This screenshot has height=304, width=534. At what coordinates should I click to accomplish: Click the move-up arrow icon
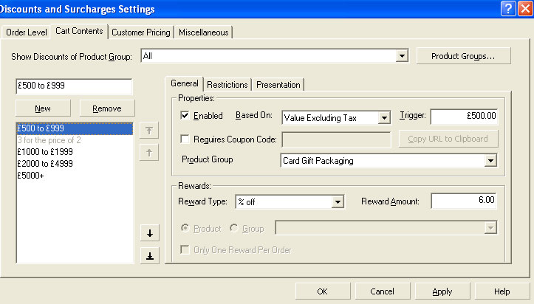(149, 153)
